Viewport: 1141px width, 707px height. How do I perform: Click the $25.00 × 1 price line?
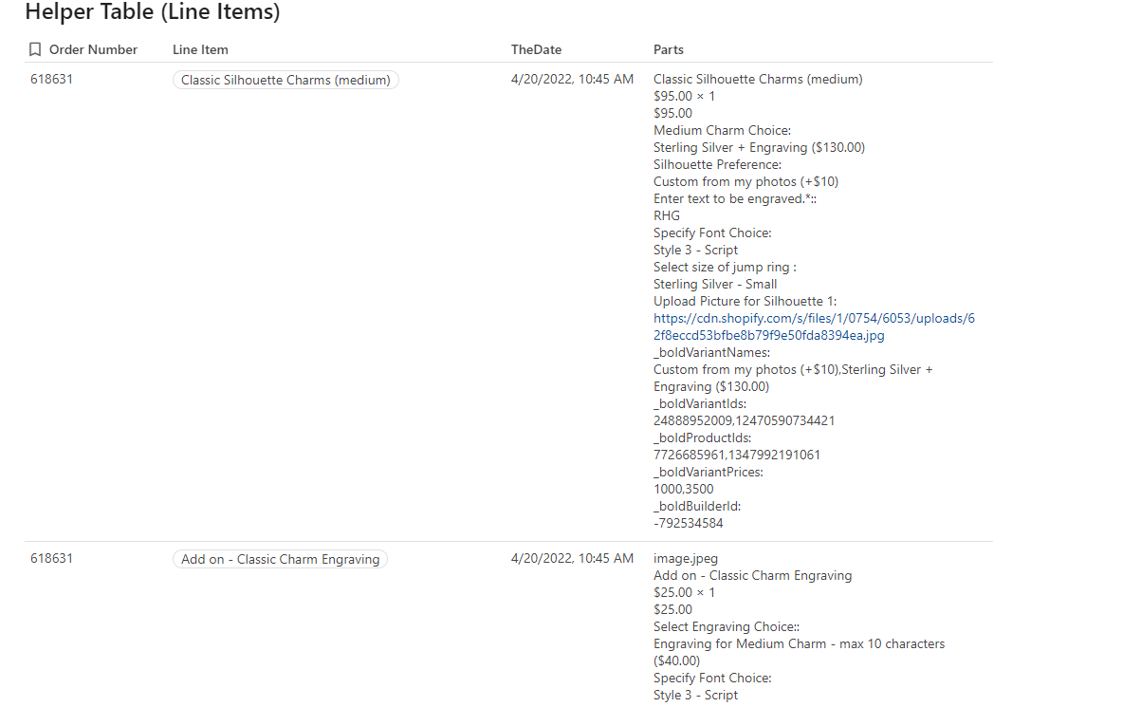(685, 593)
